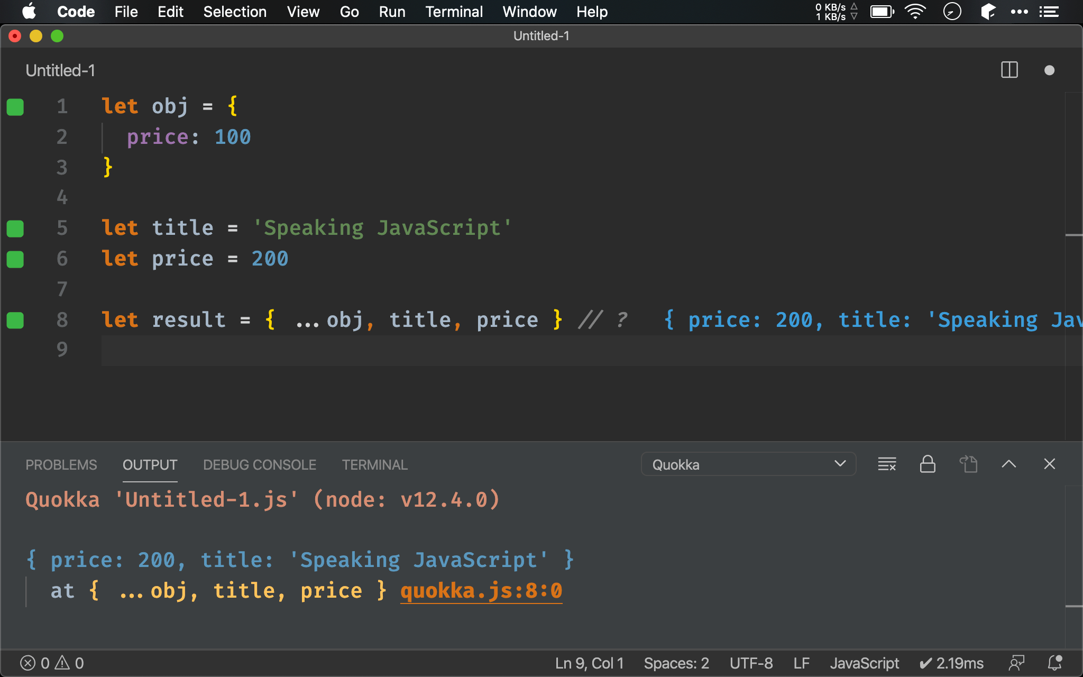Click Quokka 2.19ms status indicator
Image resolution: width=1083 pixels, height=677 pixels.
pyautogui.click(x=951, y=663)
